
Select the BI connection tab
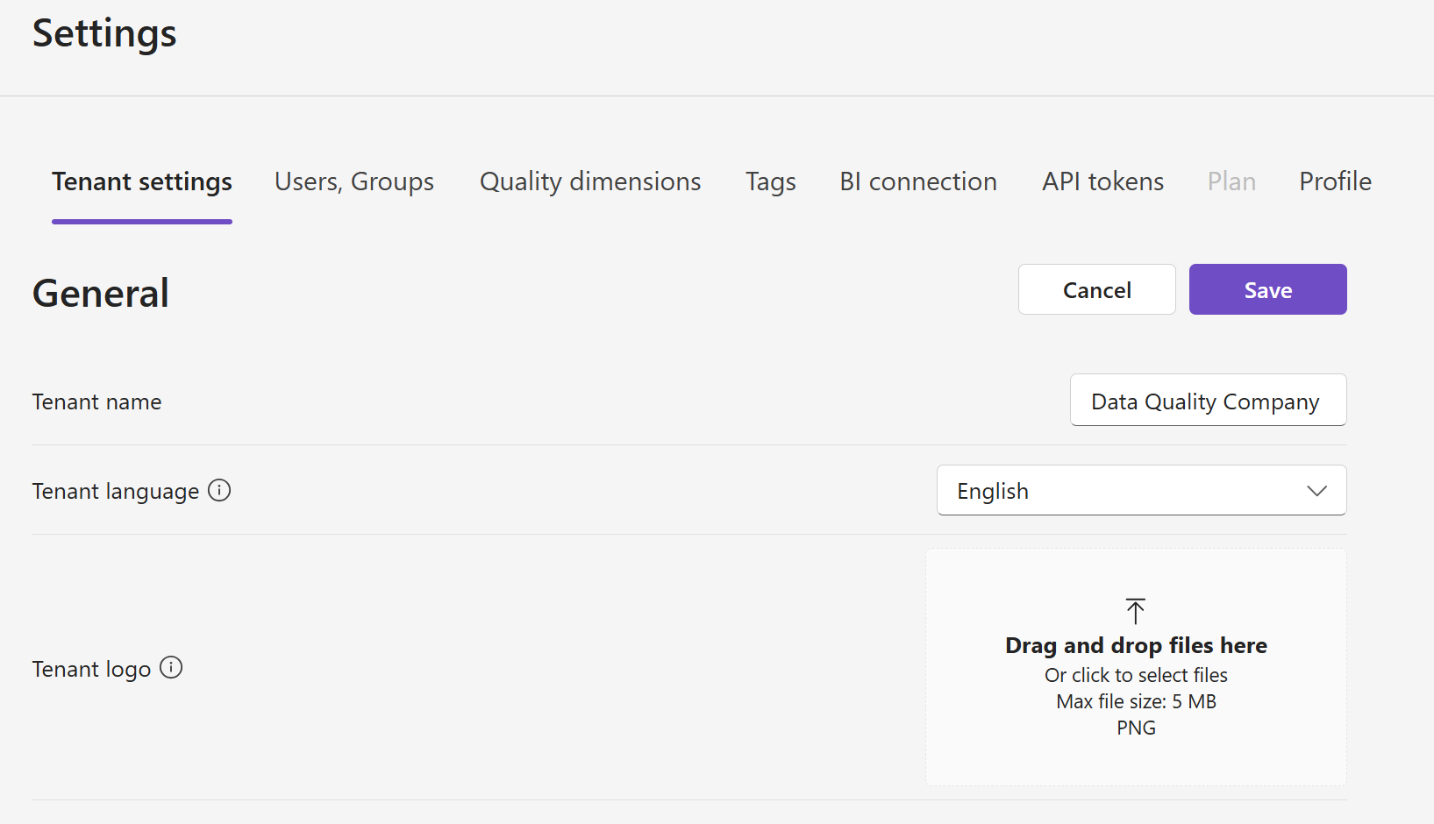(918, 181)
